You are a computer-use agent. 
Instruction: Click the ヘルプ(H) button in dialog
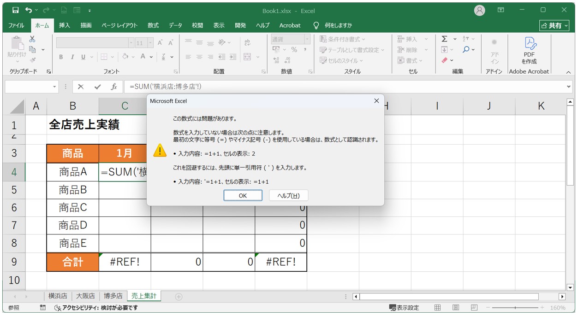point(288,196)
